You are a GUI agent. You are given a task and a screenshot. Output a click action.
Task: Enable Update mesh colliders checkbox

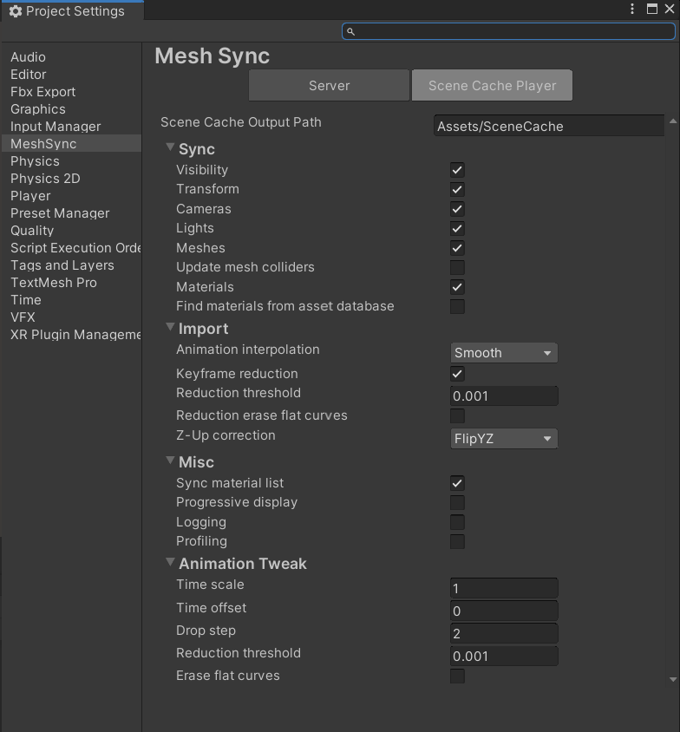pos(457,267)
